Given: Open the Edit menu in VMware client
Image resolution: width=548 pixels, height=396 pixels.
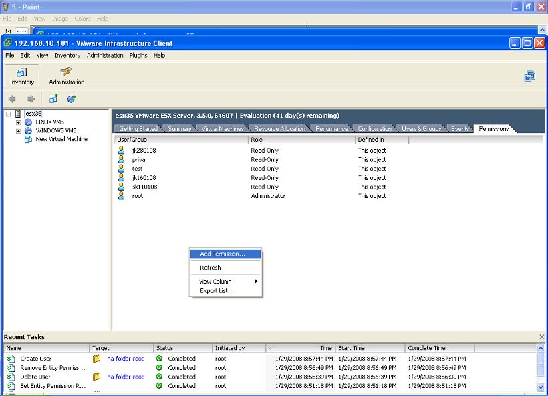Looking at the screenshot, I should [25, 56].
